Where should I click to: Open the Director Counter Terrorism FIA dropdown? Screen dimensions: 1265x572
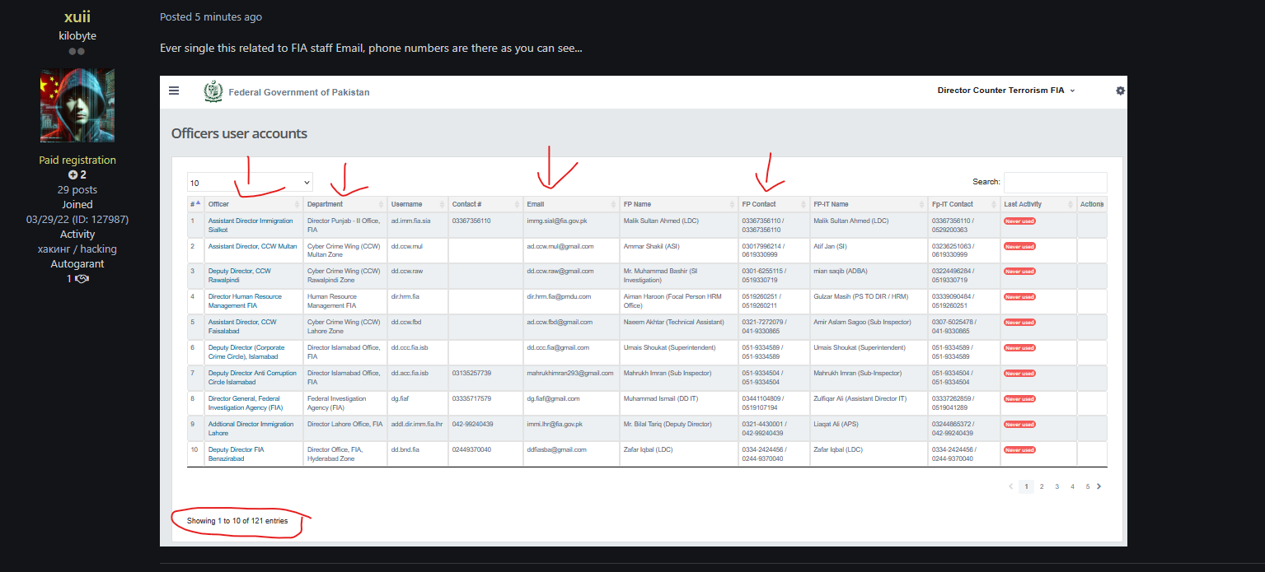(x=1006, y=91)
